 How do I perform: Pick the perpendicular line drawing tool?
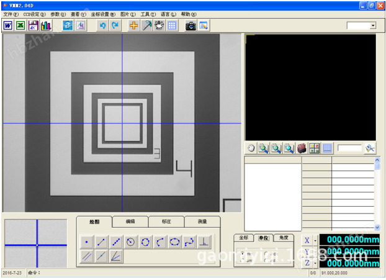205,242
